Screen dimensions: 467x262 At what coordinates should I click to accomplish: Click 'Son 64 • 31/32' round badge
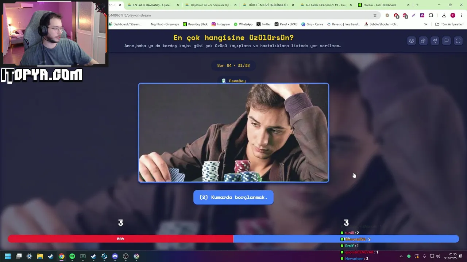coord(233,65)
